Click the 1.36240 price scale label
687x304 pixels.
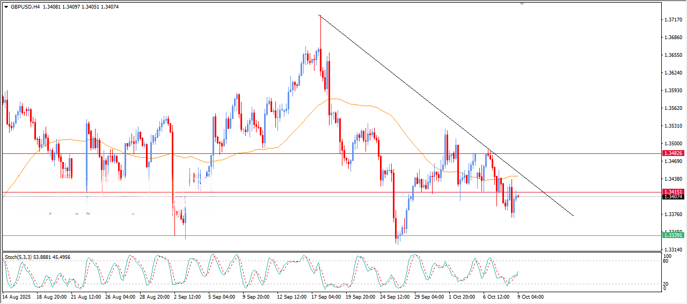[673, 73]
